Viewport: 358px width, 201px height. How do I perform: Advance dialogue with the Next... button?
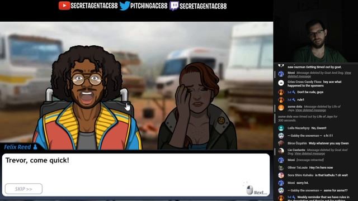[260, 193]
